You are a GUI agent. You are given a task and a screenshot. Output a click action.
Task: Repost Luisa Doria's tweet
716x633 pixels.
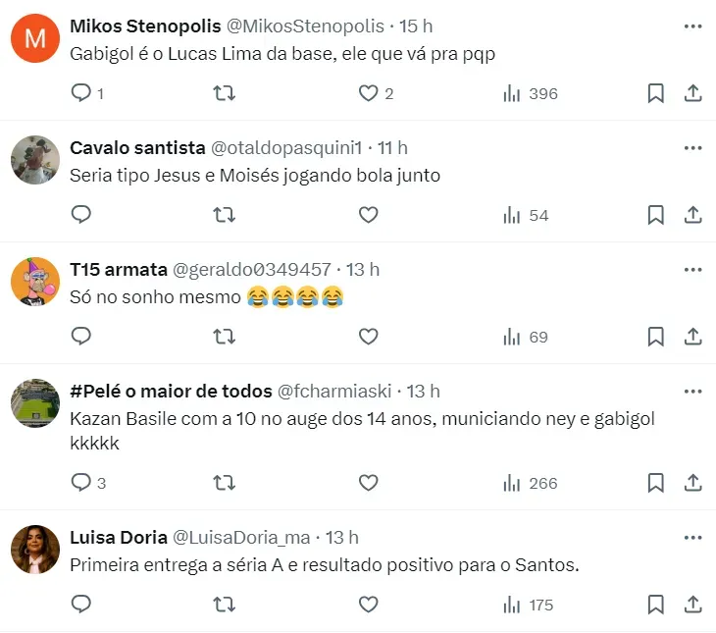[x=224, y=605]
